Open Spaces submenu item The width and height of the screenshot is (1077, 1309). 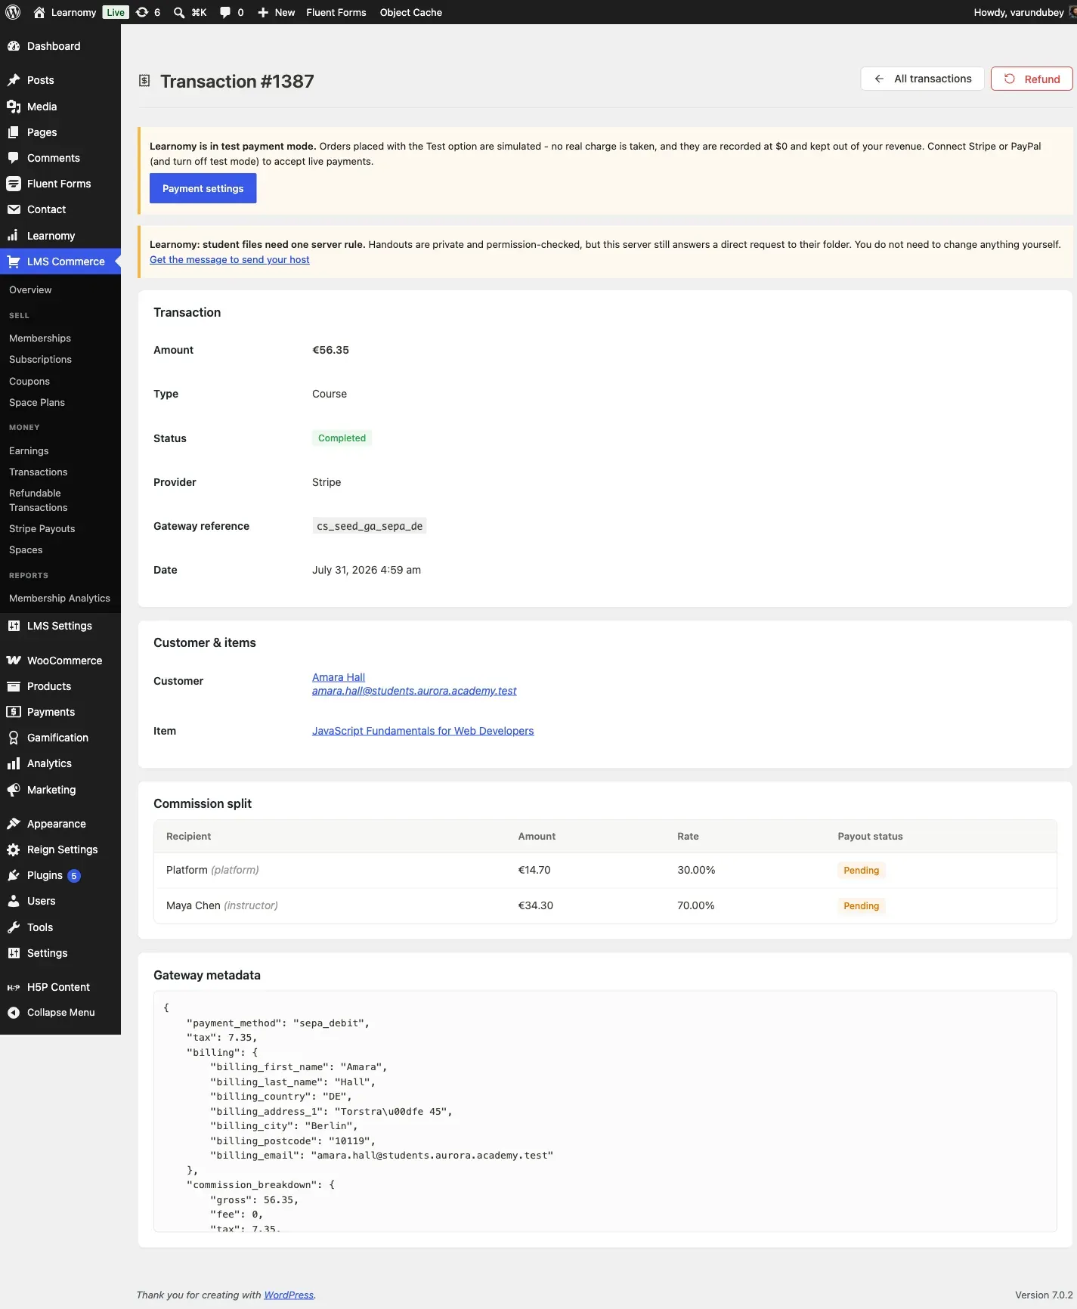(26, 550)
